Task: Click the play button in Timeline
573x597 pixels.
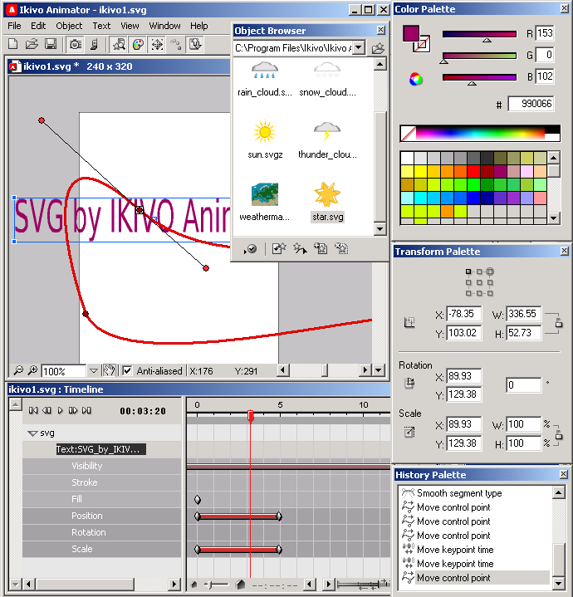Action: pos(60,410)
